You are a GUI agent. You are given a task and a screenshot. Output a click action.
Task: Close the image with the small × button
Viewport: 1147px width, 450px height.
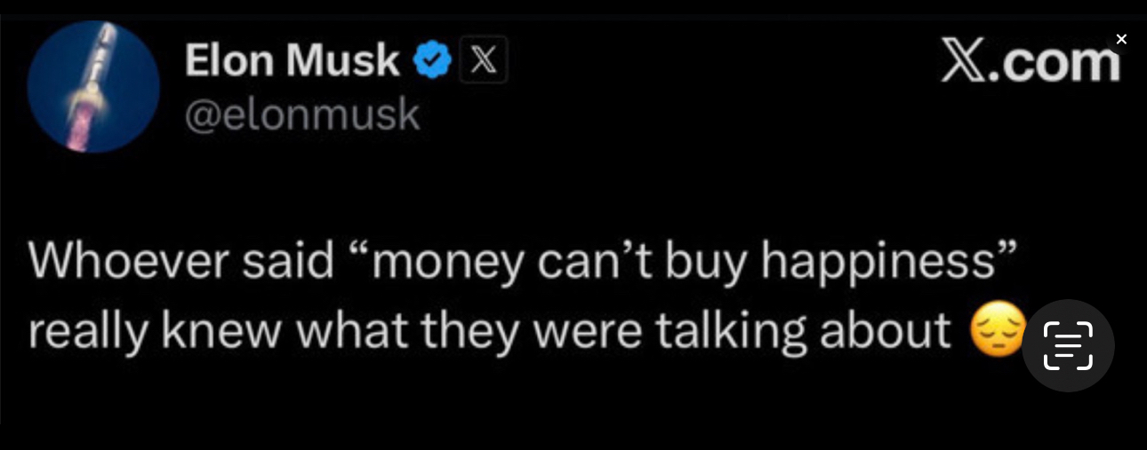(x=1121, y=39)
